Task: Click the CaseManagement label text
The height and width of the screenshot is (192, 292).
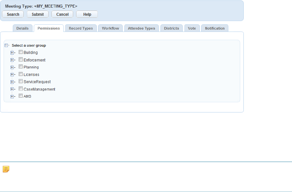Action: [39, 89]
